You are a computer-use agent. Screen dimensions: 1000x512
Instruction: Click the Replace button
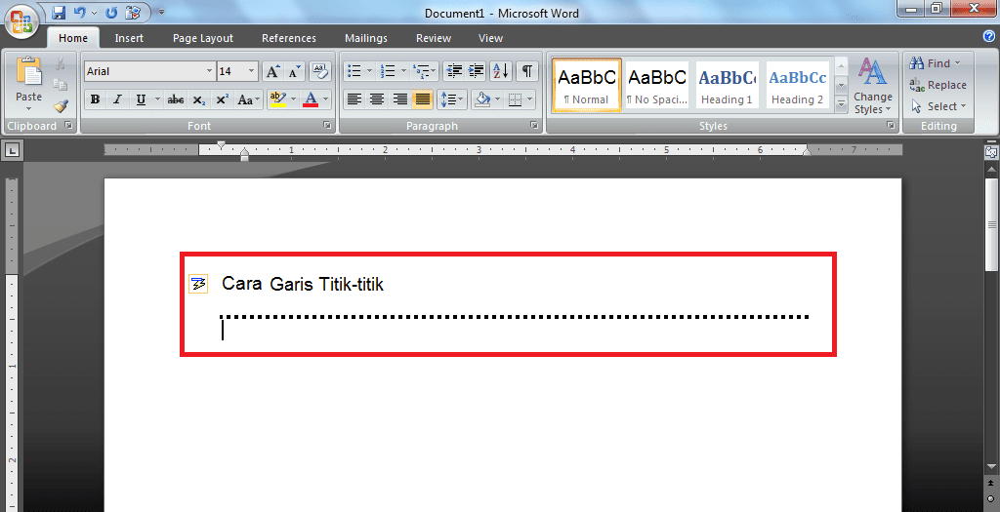pos(938,85)
